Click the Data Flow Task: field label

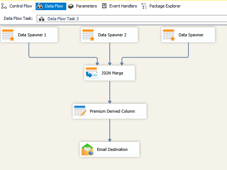coord(18,18)
